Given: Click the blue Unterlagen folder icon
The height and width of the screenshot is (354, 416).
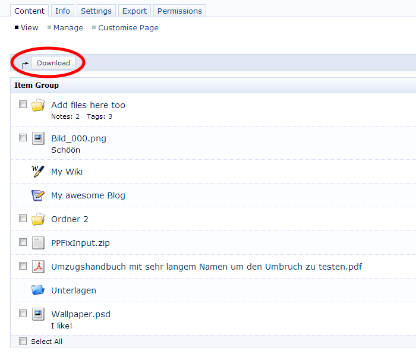Looking at the screenshot, I should 38,290.
